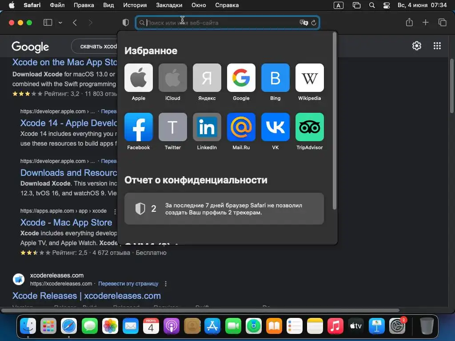Open 'Downloads and Resourc' result link
Viewport: 455px width, 341px height.
(x=69, y=173)
